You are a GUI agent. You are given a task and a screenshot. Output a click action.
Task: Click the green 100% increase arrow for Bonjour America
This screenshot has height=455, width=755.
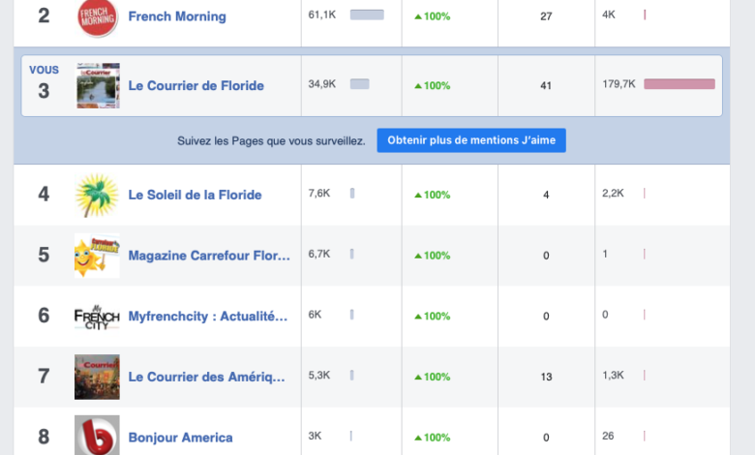click(x=418, y=438)
